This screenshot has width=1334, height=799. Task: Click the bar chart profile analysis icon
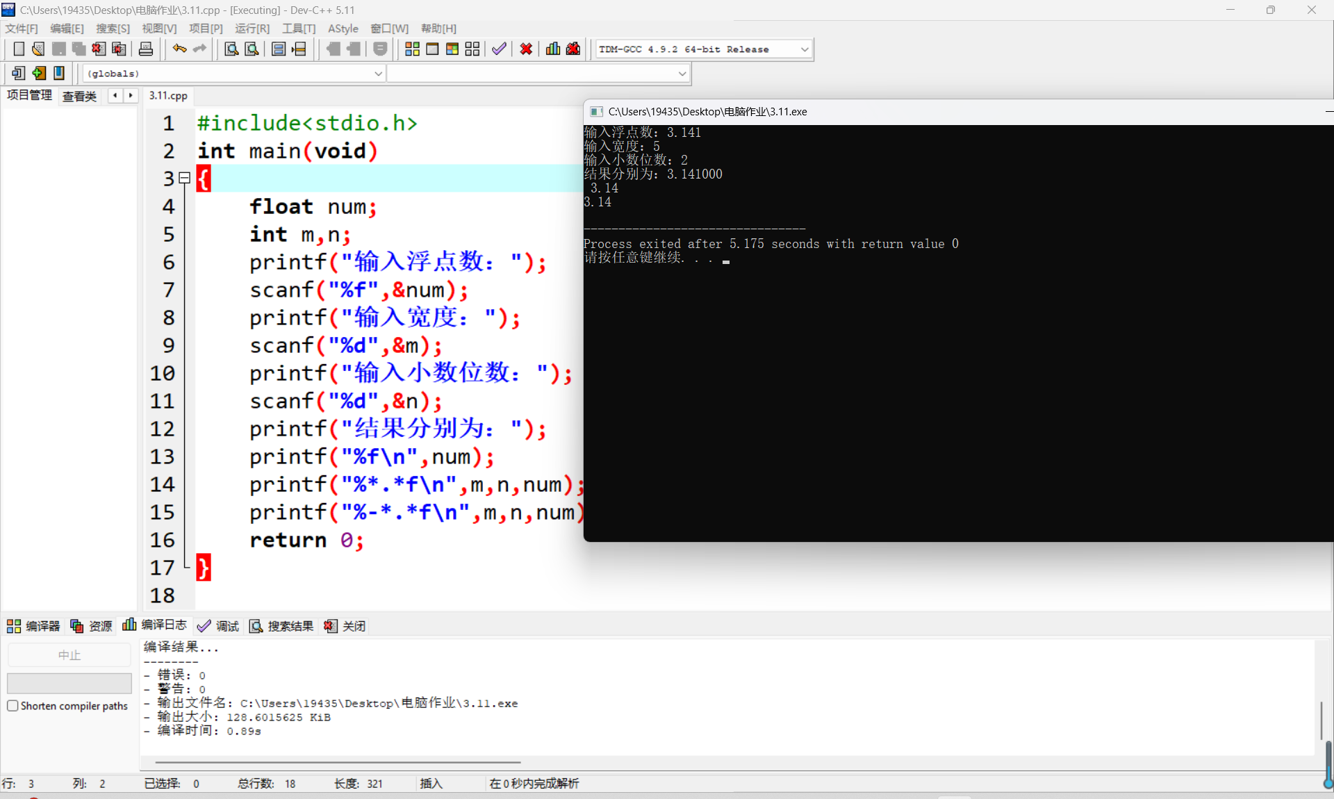pyautogui.click(x=553, y=49)
